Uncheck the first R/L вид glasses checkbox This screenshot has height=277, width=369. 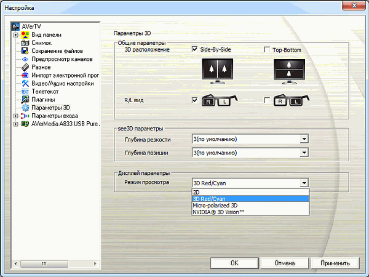click(194, 100)
